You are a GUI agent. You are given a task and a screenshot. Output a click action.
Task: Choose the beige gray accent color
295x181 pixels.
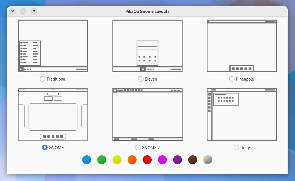(208, 160)
